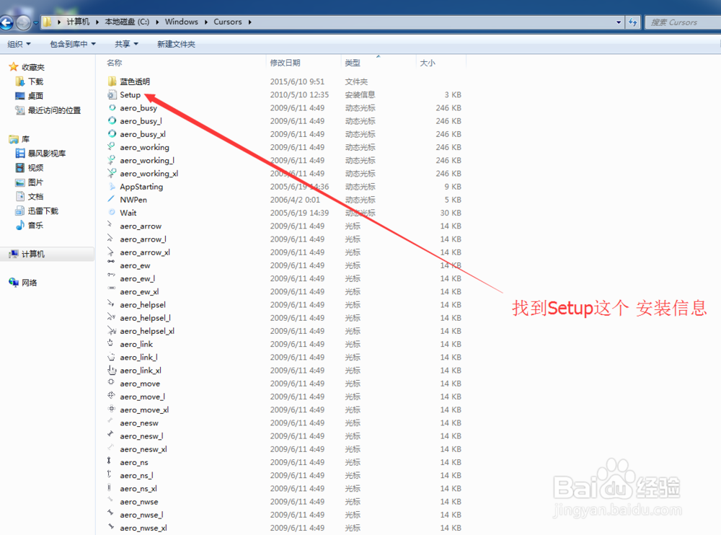Click the Cursors search input field
This screenshot has width=721, height=535.
click(684, 22)
